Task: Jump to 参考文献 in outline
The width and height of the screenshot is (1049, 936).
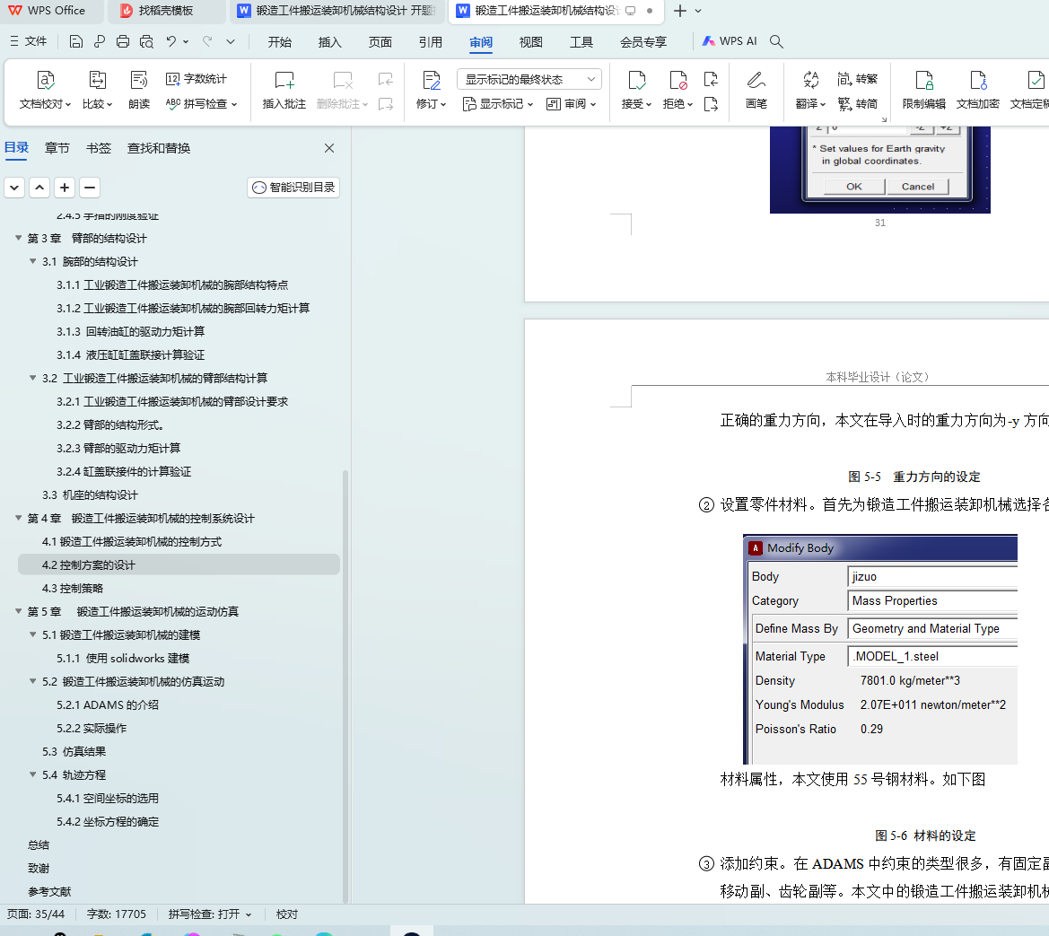Action: (48, 891)
